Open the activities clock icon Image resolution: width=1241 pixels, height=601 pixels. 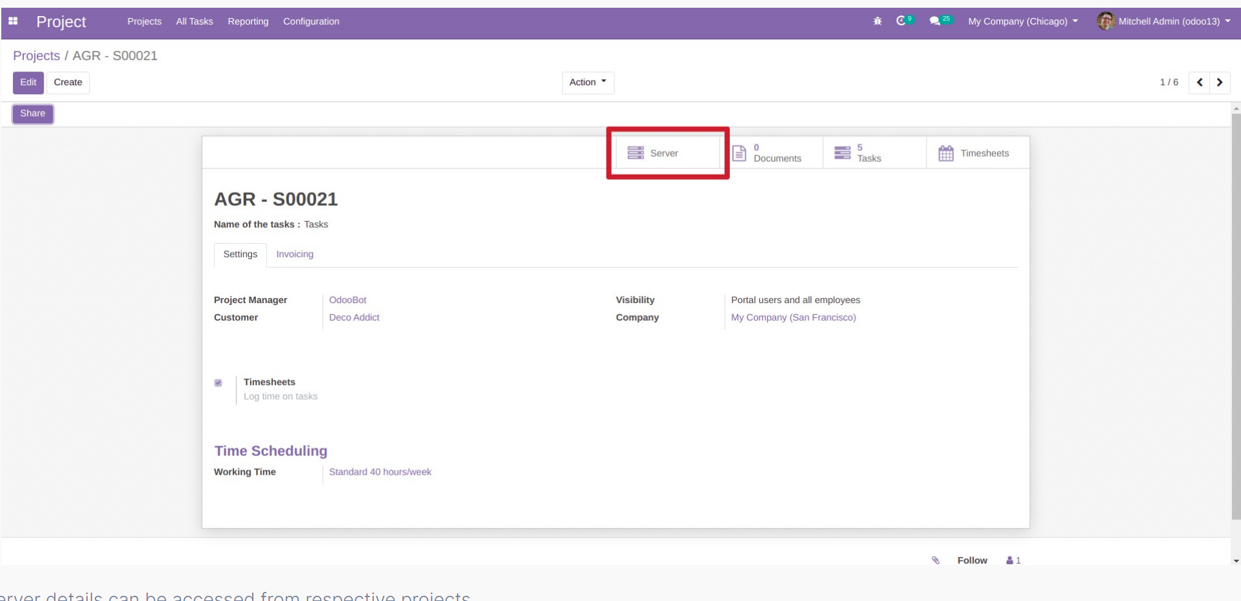tap(901, 21)
